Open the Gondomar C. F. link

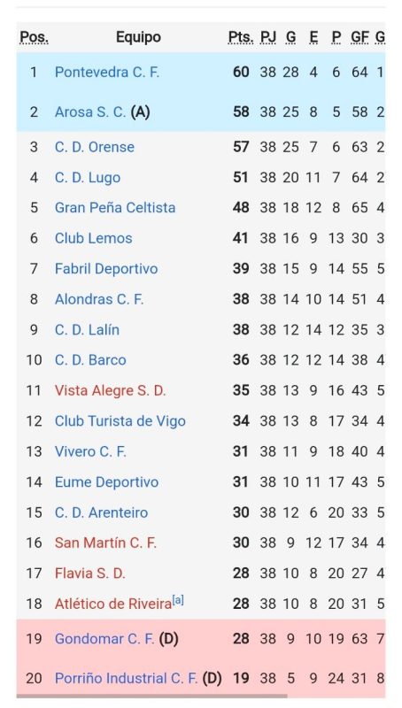click(x=104, y=639)
